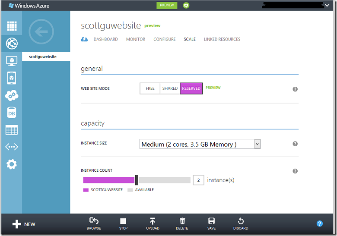The height and width of the screenshot is (236, 337).
Task: Show help for Web Site Mode
Action: (295, 89)
